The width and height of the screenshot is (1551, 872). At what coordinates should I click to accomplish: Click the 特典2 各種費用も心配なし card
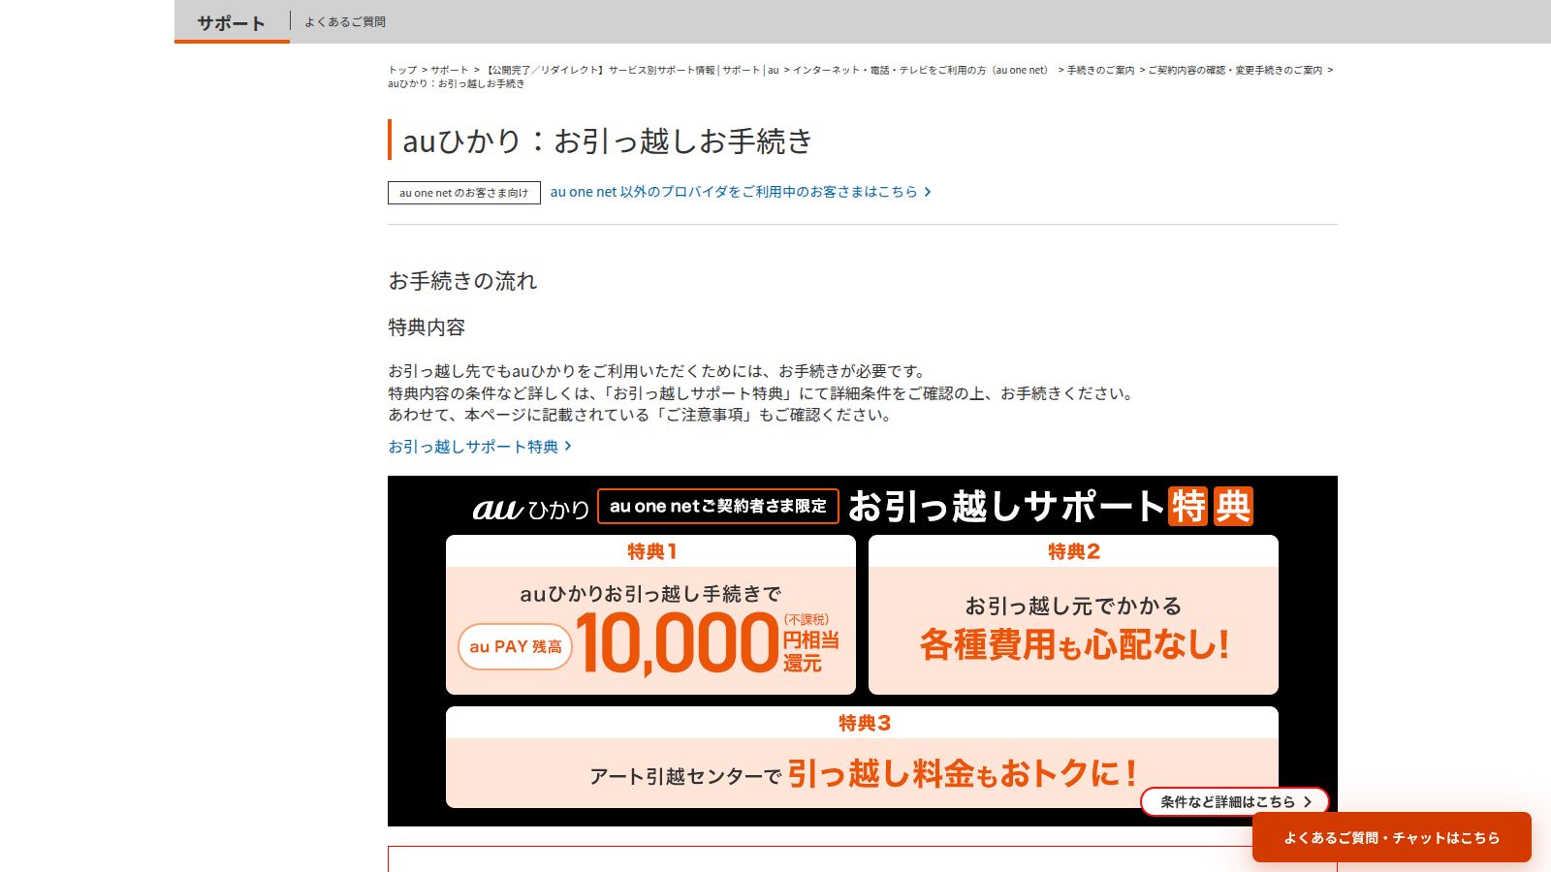click(x=1073, y=614)
